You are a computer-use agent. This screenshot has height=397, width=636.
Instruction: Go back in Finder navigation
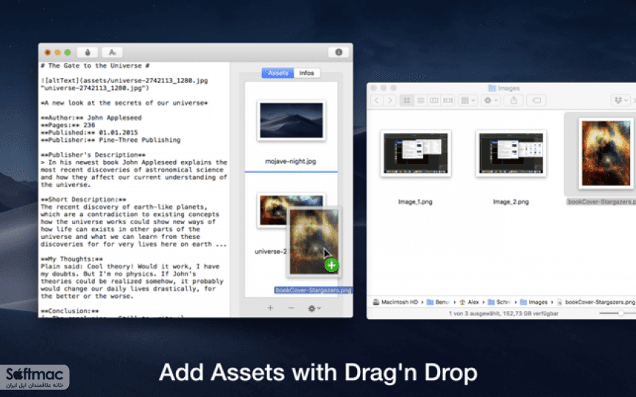click(x=377, y=100)
